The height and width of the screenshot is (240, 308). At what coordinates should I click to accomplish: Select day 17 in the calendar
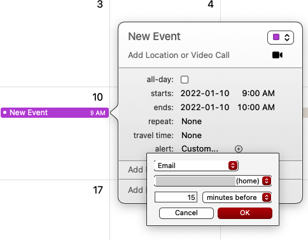click(x=98, y=190)
